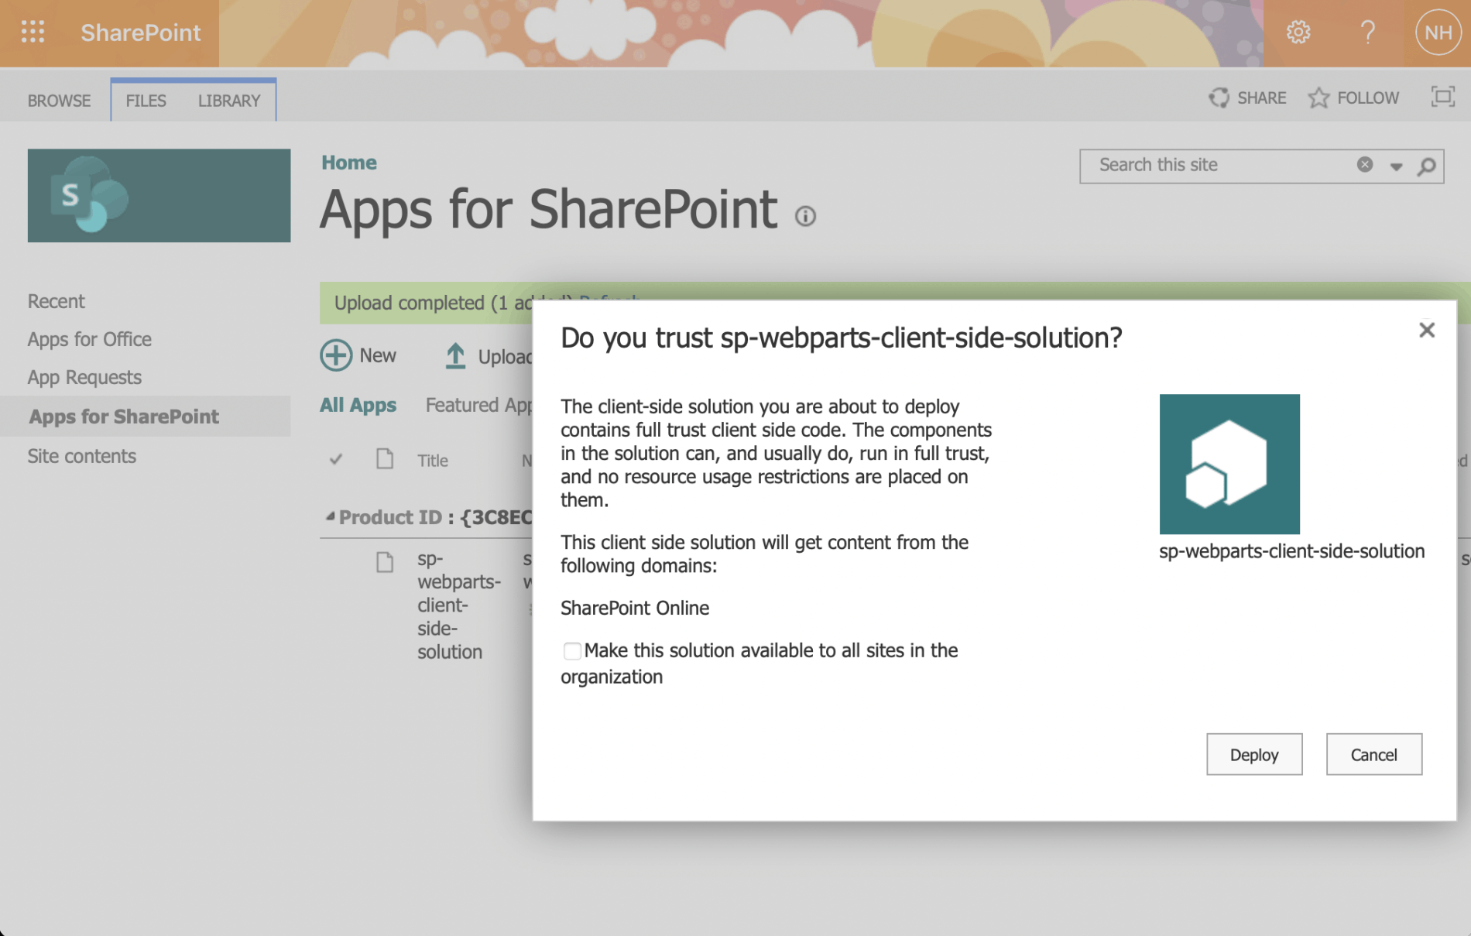Toggle the select all items checkmark
Image resolution: width=1471 pixels, height=936 pixels.
pos(336,460)
